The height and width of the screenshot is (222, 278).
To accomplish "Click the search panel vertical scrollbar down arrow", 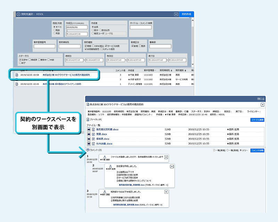I will tap(193, 65).
